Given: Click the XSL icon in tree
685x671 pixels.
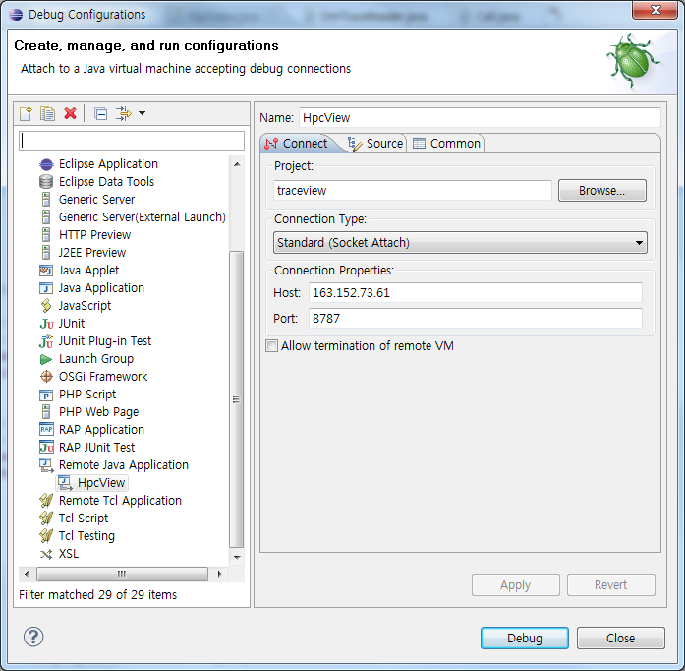Looking at the screenshot, I should pos(46,555).
